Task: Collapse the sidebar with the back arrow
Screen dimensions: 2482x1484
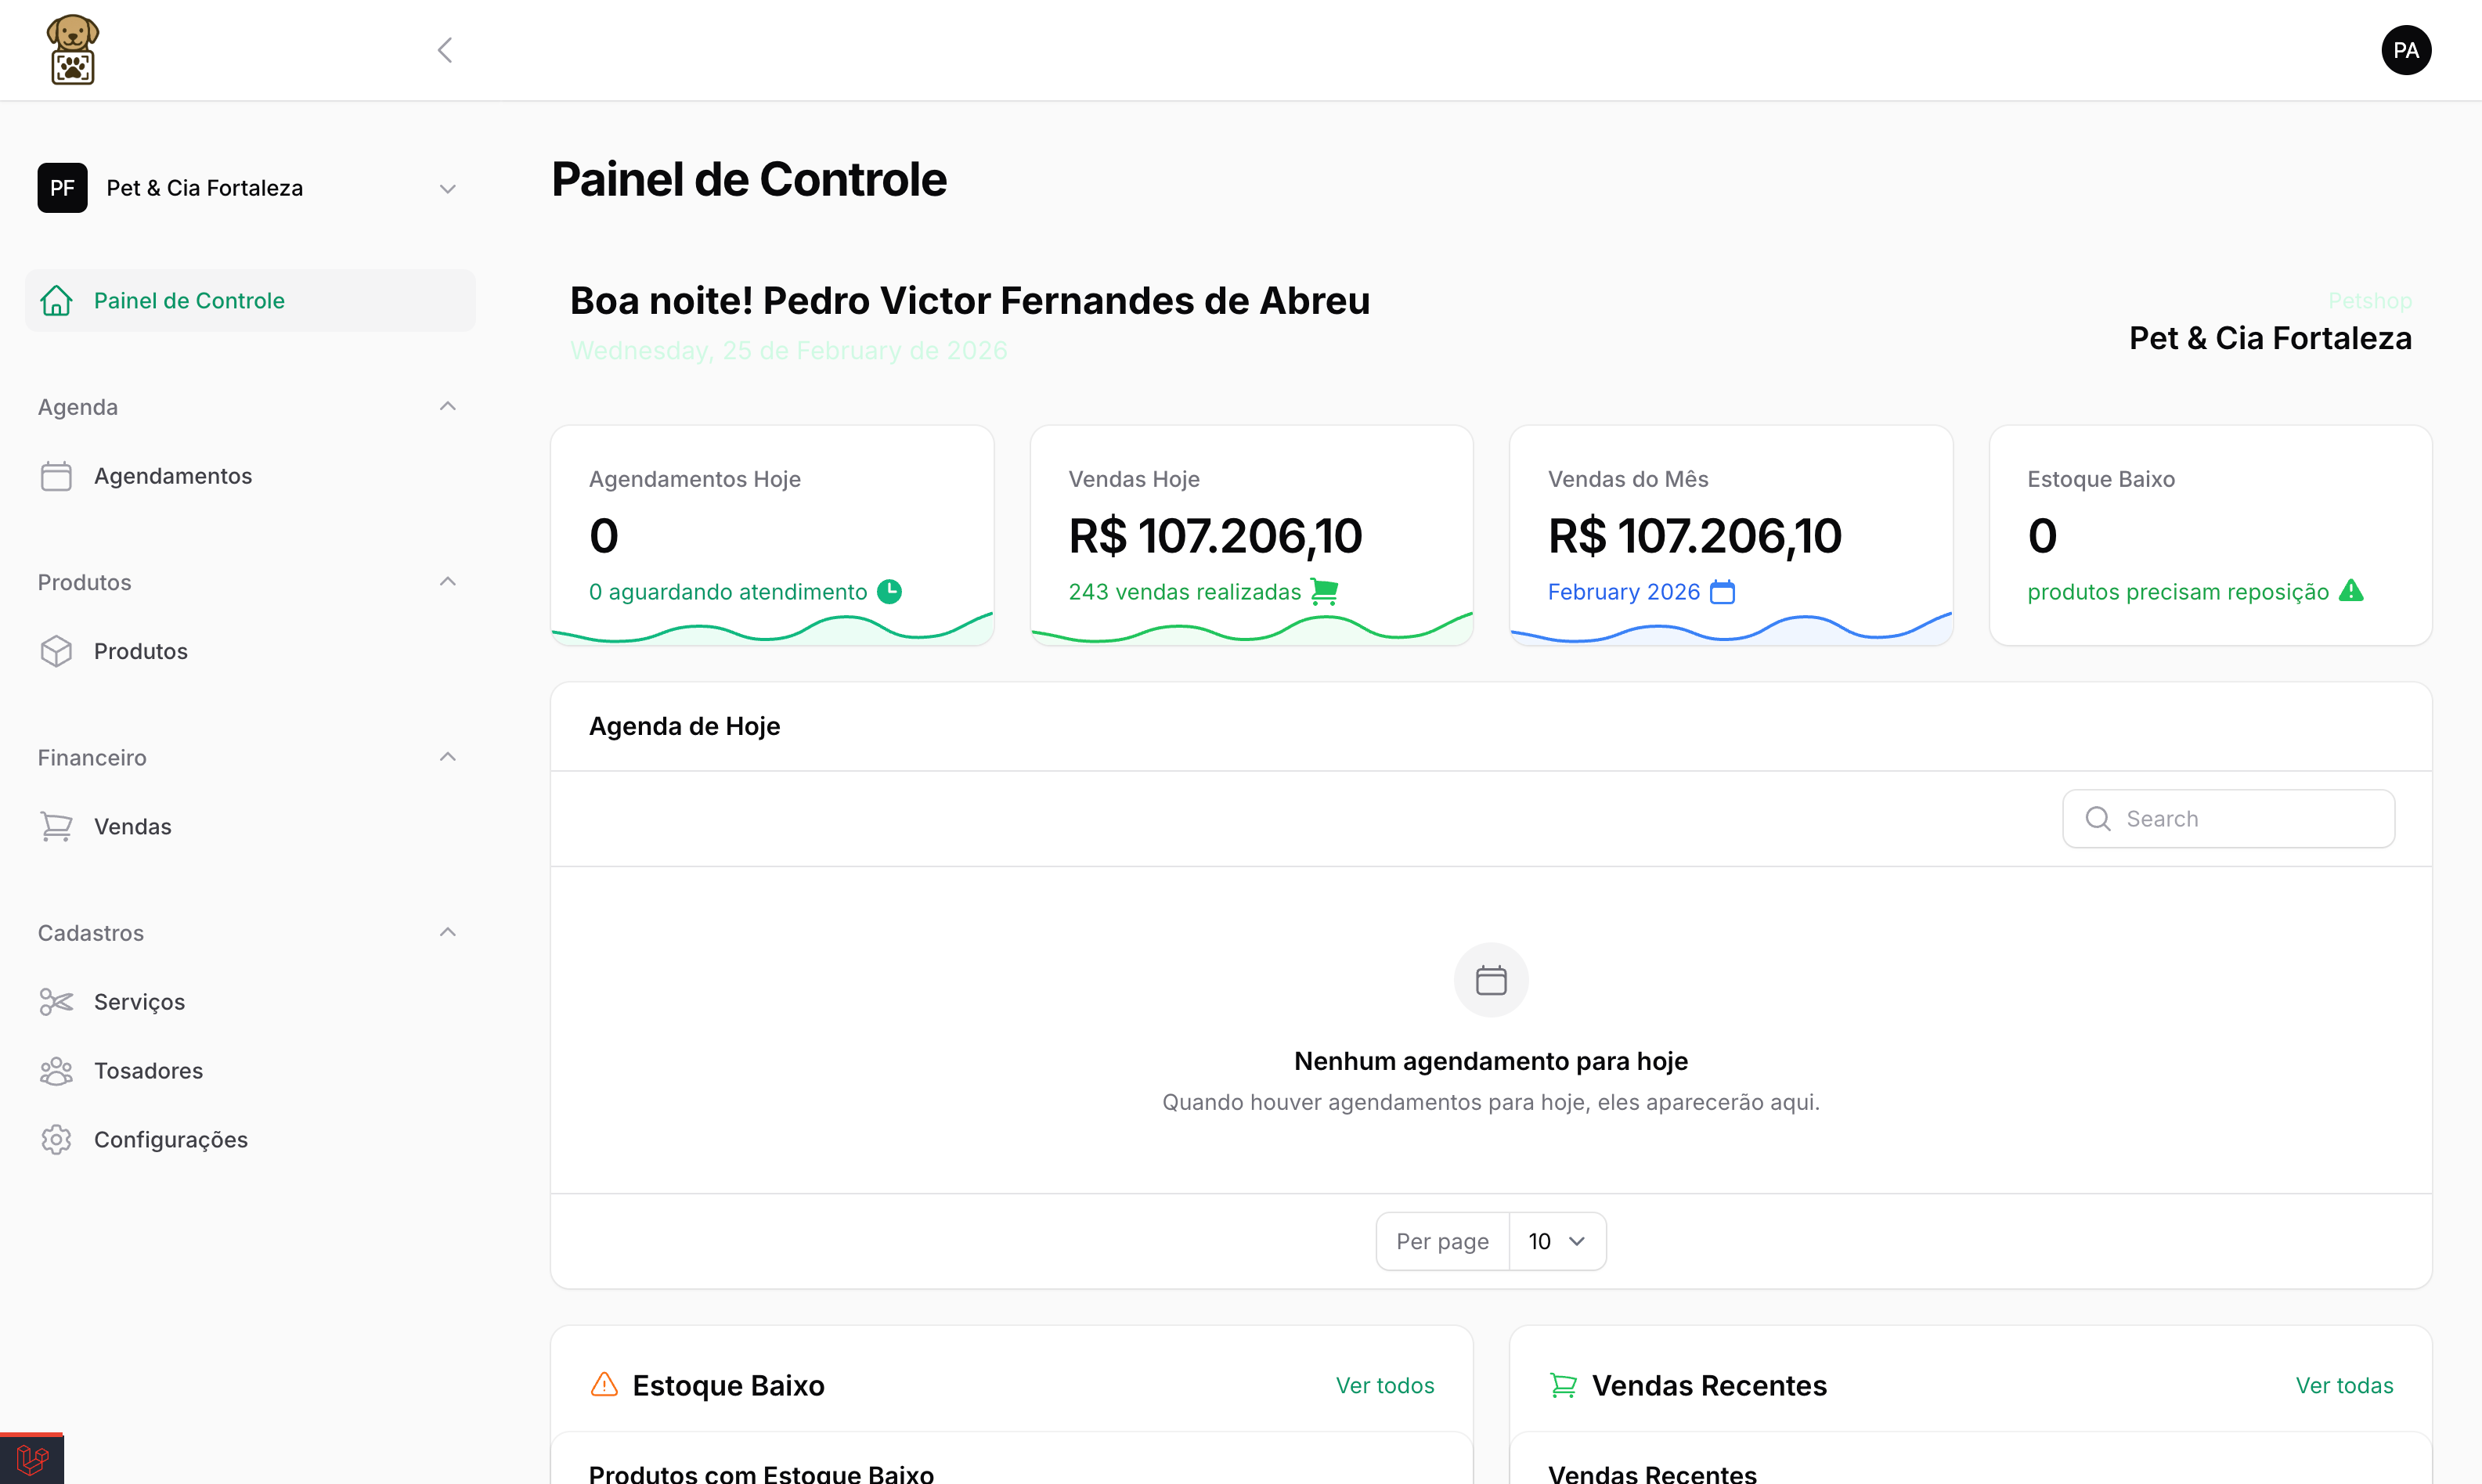Action: [x=446, y=49]
